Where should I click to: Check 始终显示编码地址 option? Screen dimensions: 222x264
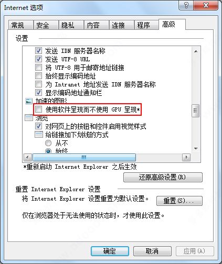coord(38,76)
